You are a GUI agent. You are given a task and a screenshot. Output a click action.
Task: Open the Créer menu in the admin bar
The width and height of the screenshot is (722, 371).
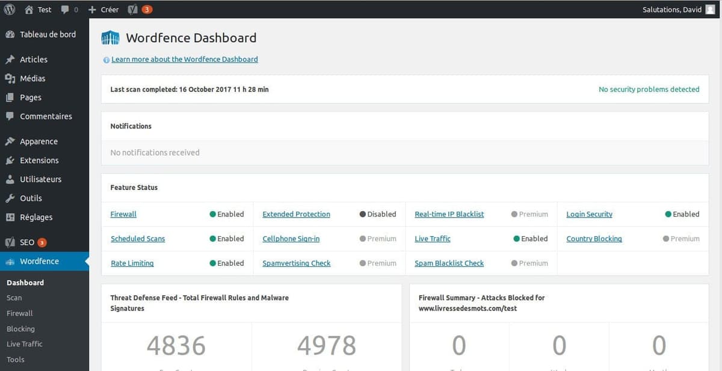[102, 9]
